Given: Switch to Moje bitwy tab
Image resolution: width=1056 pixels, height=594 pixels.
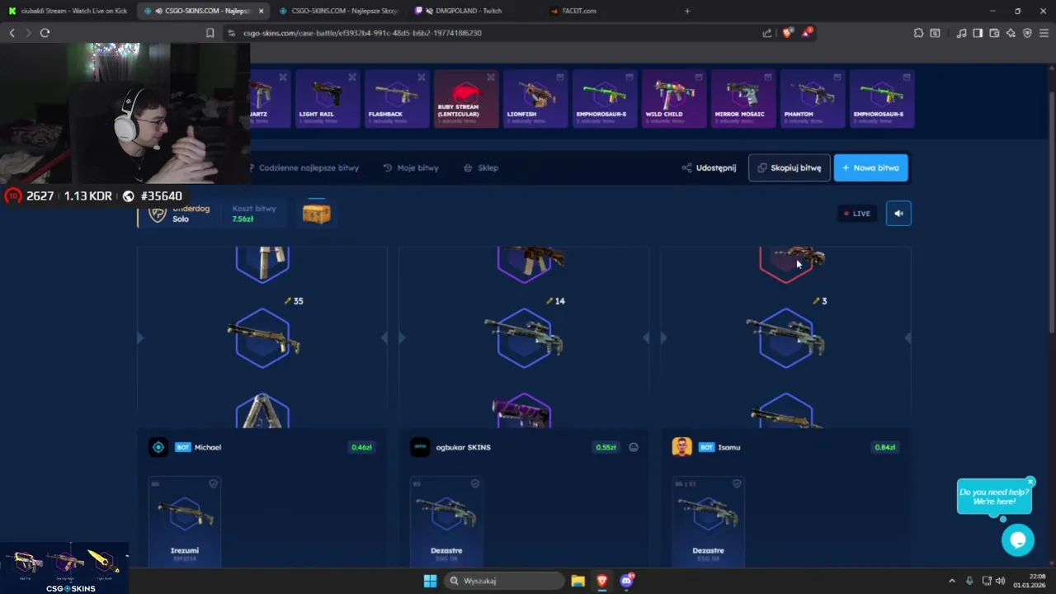Looking at the screenshot, I should [x=411, y=167].
